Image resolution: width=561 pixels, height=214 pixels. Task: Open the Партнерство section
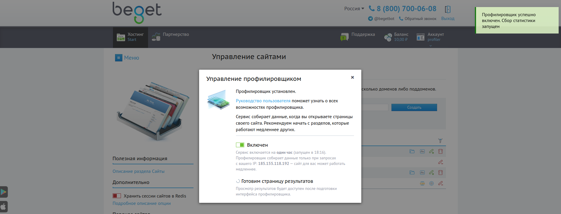[x=170, y=37]
